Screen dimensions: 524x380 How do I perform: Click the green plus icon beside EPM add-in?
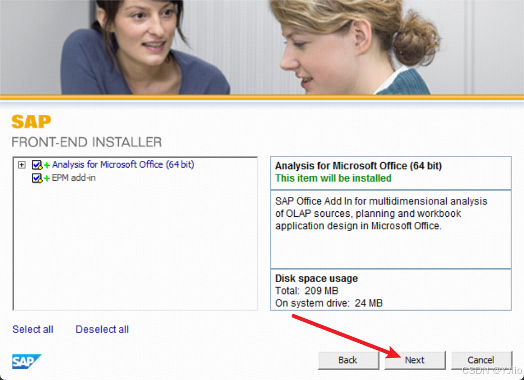click(x=47, y=179)
